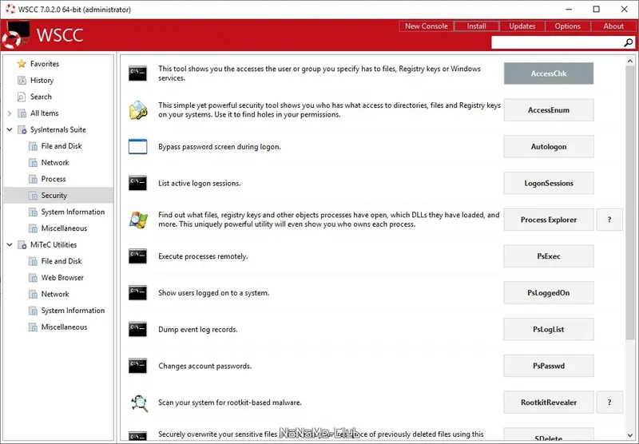Open the Install menu
The width and height of the screenshot is (639, 444).
(x=477, y=26)
